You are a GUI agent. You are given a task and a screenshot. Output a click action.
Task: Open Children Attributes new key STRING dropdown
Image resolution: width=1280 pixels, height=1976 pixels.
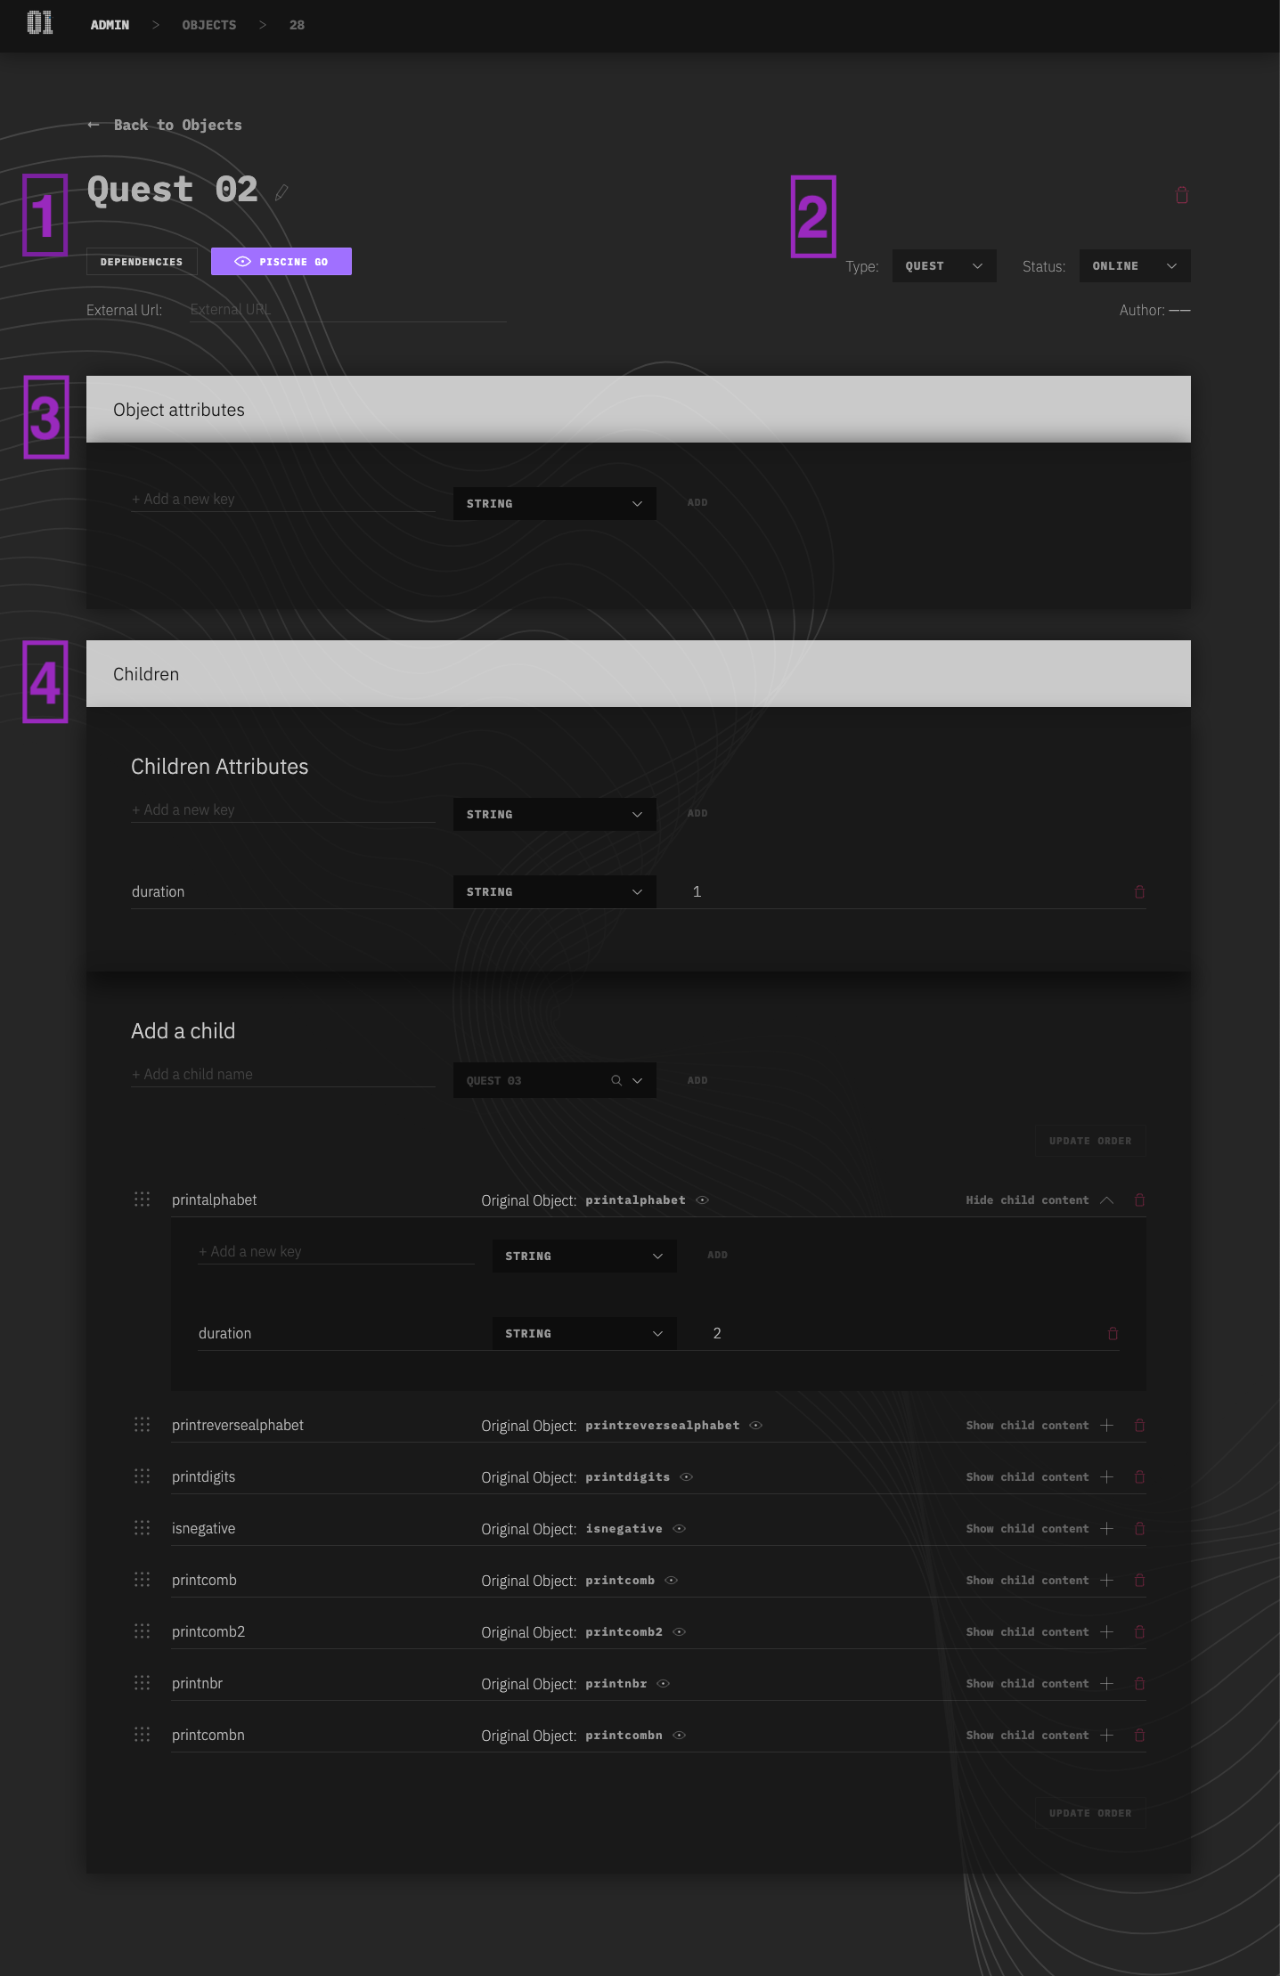pos(555,814)
